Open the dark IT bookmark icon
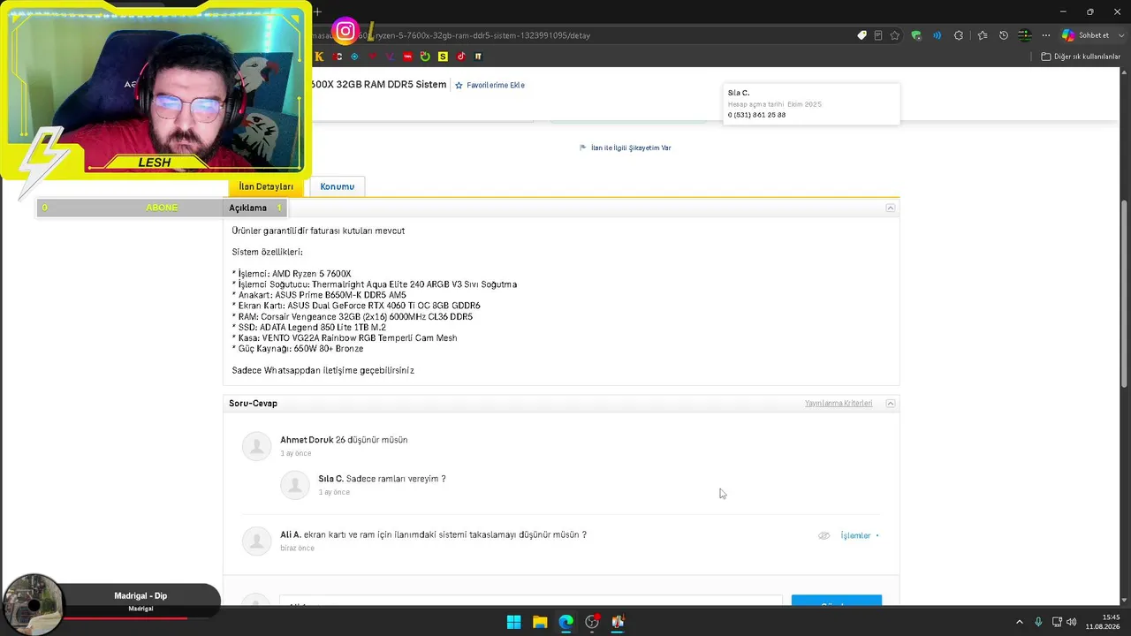Image resolution: width=1131 pixels, height=636 pixels. (478, 57)
